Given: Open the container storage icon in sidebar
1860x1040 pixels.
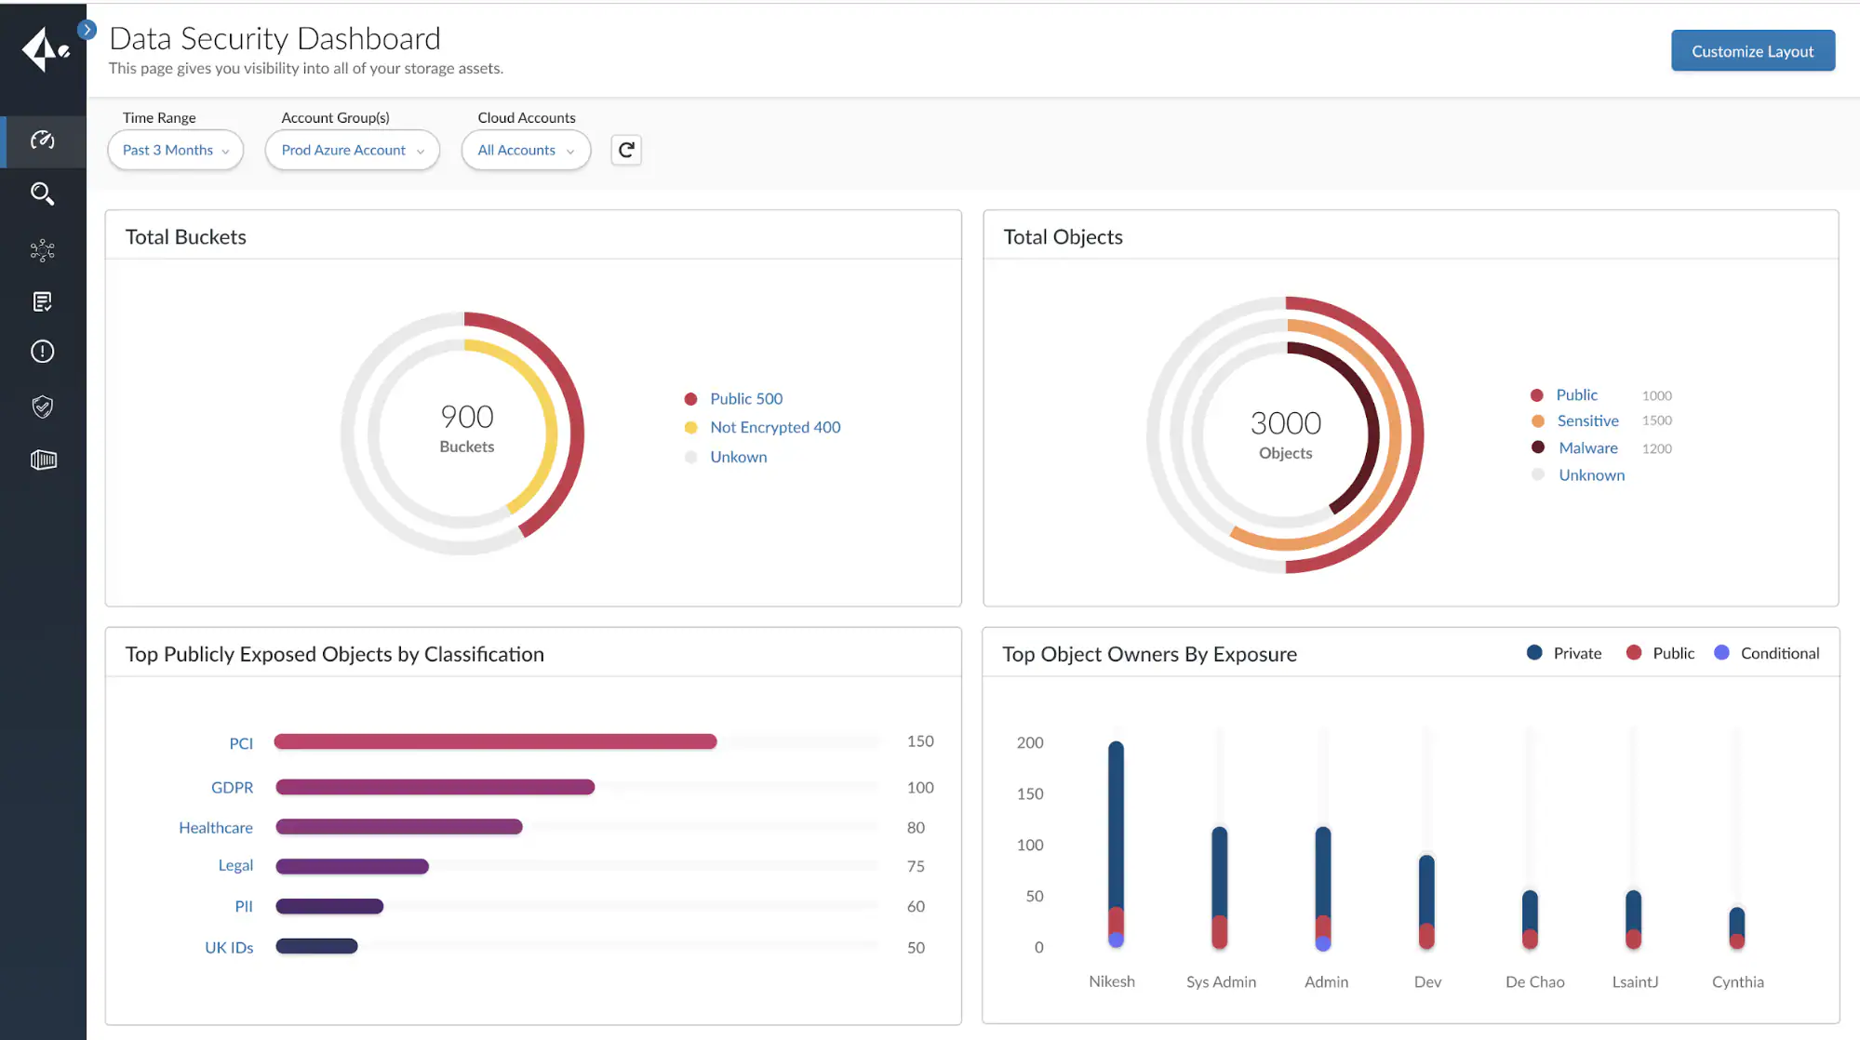Looking at the screenshot, I should 42,459.
